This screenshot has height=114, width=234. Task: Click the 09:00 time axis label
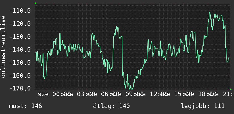coord(134,94)
